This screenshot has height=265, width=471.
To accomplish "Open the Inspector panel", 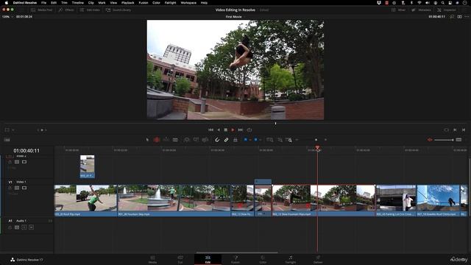I will (447, 10).
